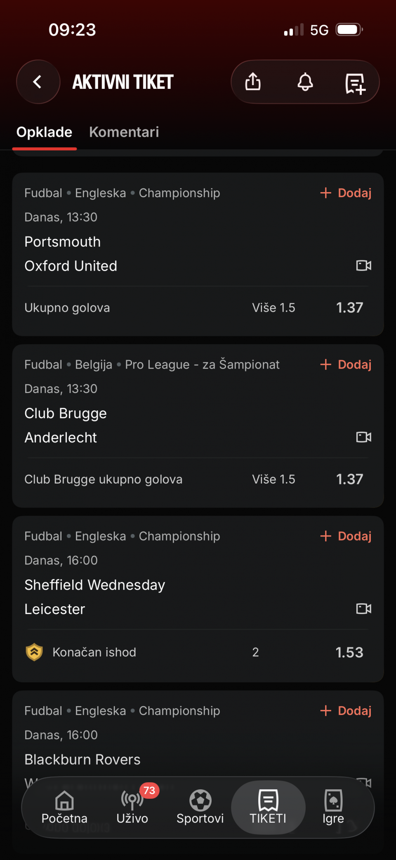Image resolution: width=396 pixels, height=860 pixels.
Task: Open live stream for Portsmouth vs Oxford United
Action: (363, 265)
